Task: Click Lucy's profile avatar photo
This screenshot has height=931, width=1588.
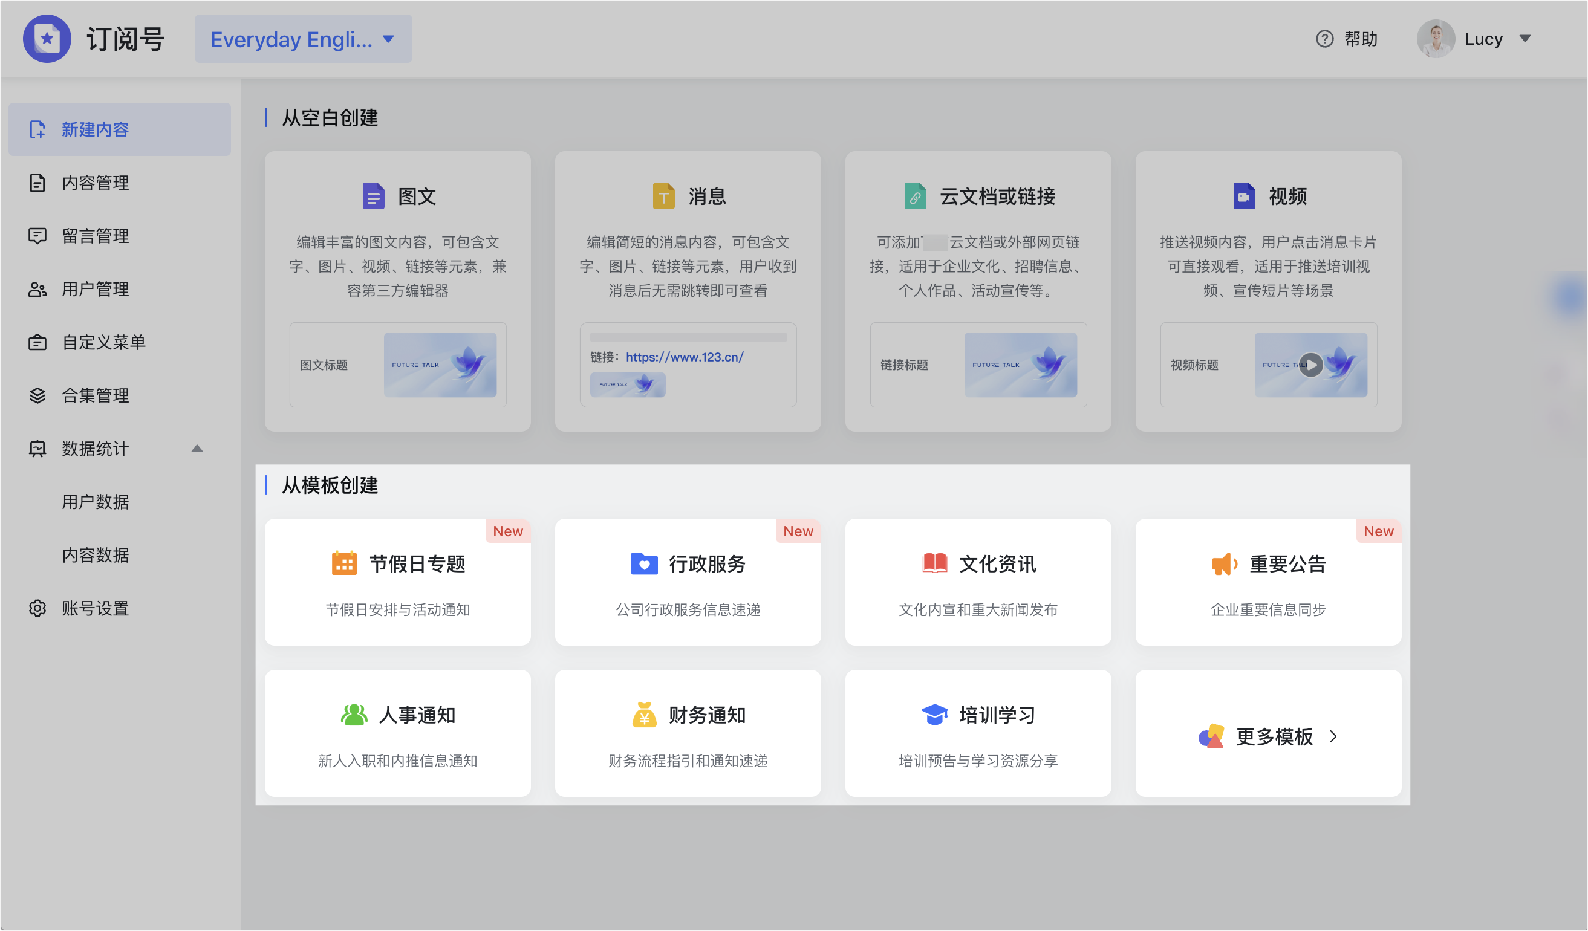Action: (x=1436, y=39)
